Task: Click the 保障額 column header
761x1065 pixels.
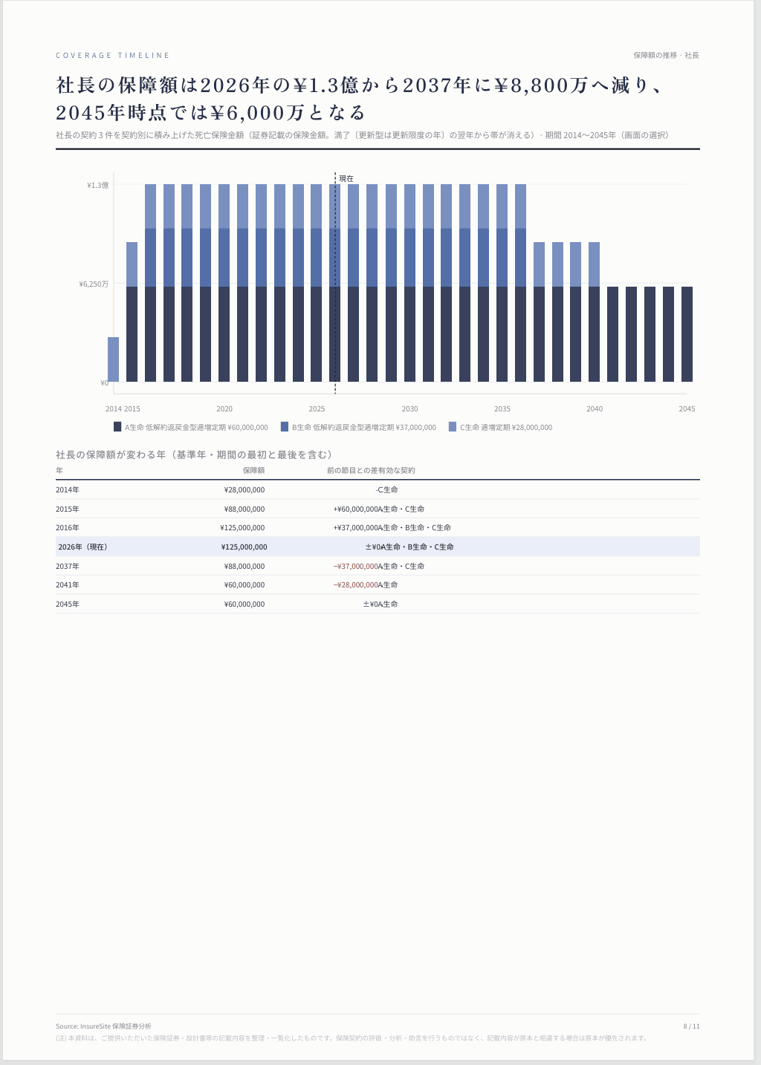Action: coord(253,471)
